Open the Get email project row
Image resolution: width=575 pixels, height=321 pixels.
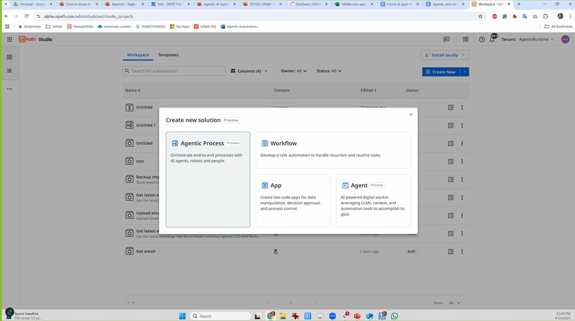coord(296,251)
